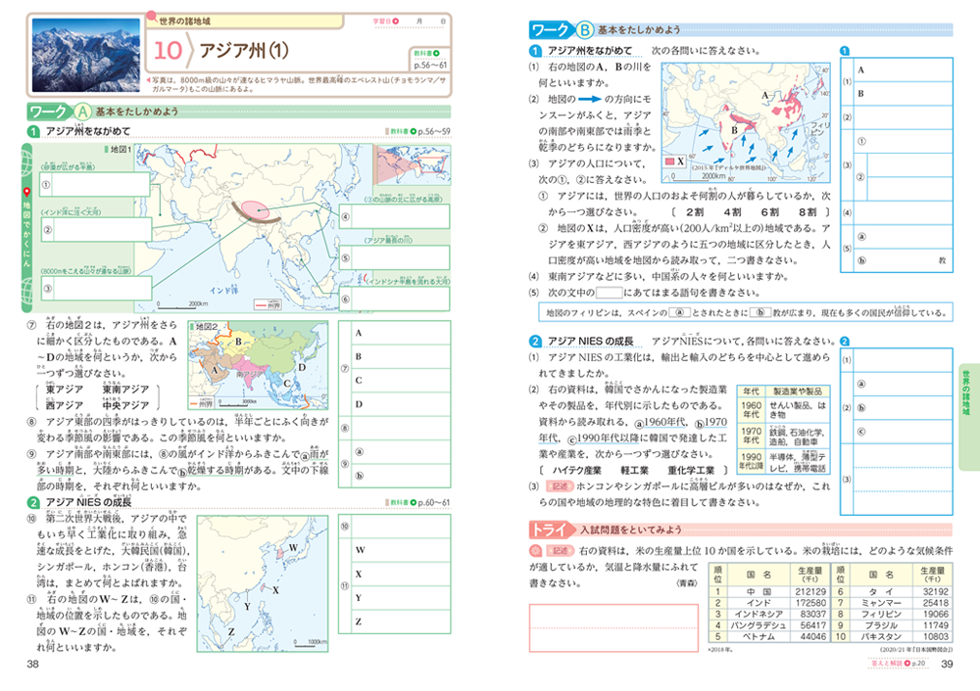
Task: Click page number 39
Action: (947, 664)
